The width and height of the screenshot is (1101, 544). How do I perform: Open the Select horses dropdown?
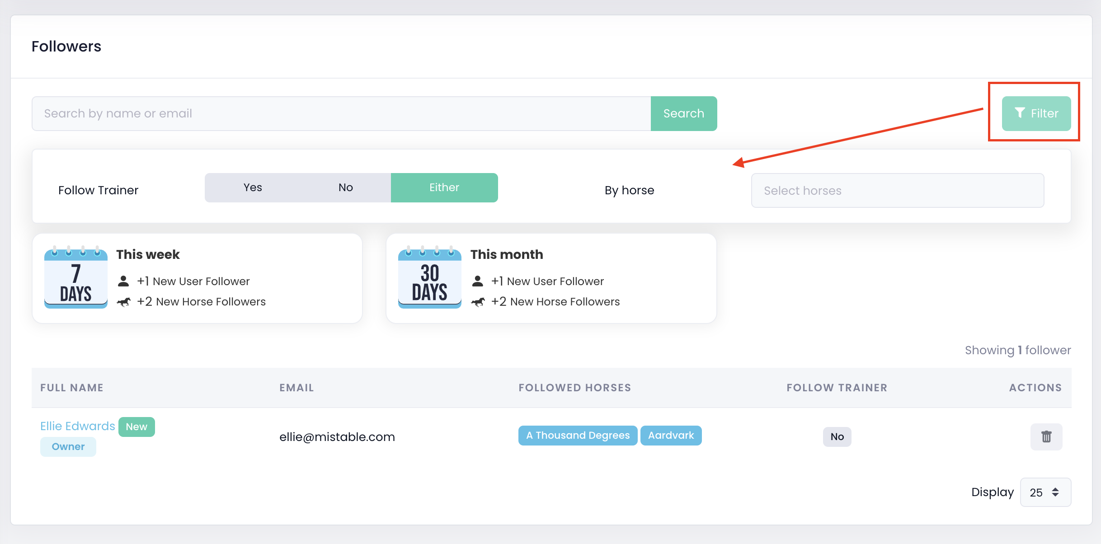click(898, 191)
